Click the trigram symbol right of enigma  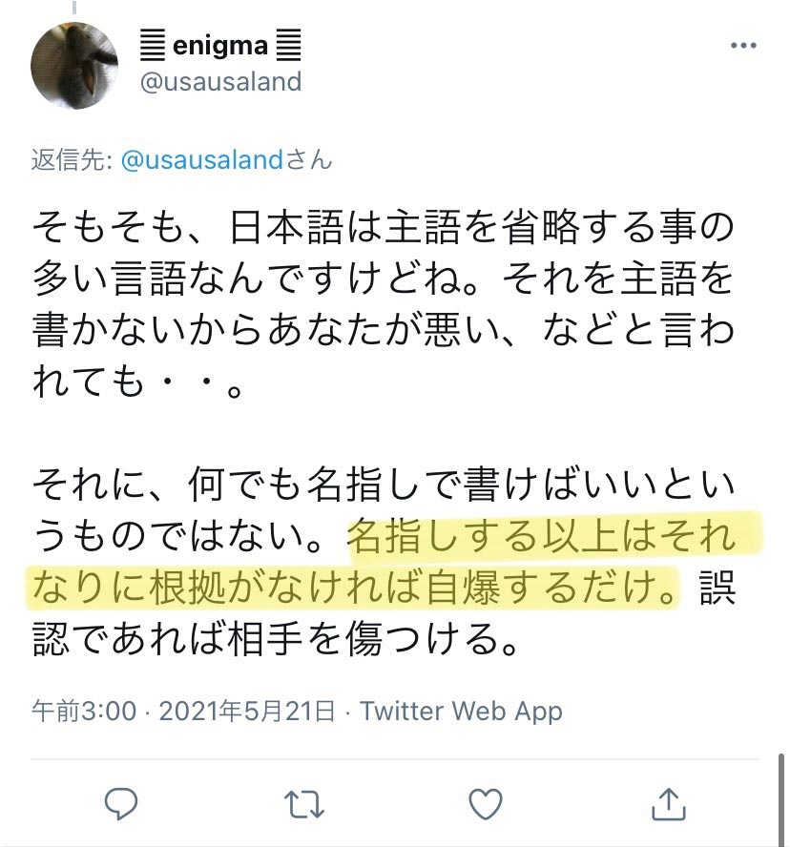288,46
